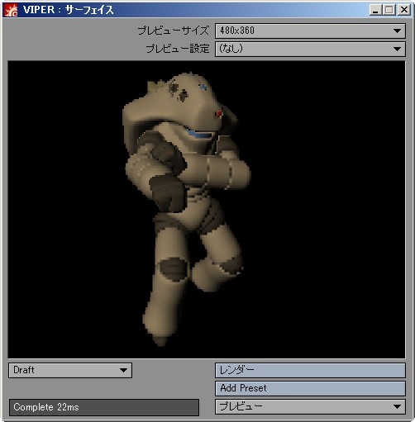Close the VIPER サーフェイス window

[x=404, y=10]
